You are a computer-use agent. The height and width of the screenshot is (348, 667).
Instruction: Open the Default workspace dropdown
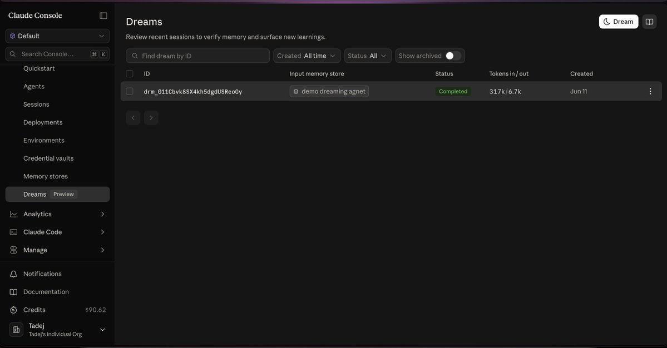coord(57,36)
